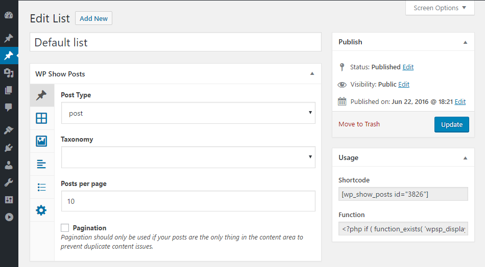Enable the Pagination checkbox
485x267 pixels.
point(65,228)
